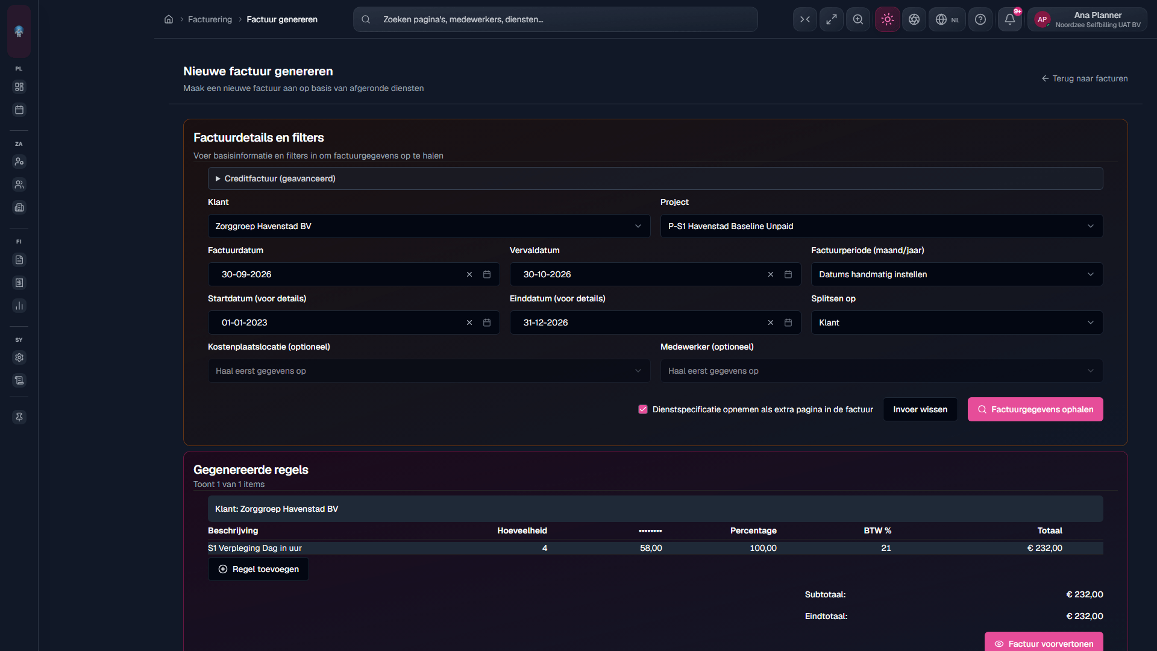
Task: Click the Invoer wissen button
Action: pos(920,409)
